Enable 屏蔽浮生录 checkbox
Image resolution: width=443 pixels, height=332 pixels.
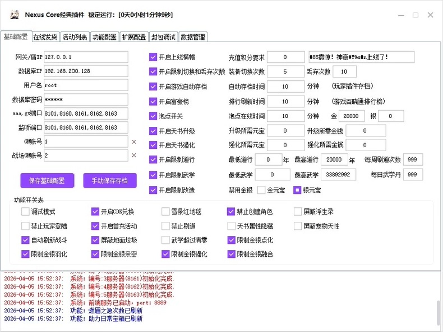pyautogui.click(x=298, y=211)
